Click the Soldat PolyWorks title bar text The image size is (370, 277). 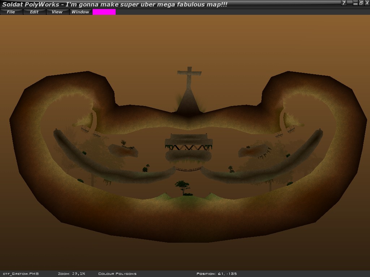point(115,4)
